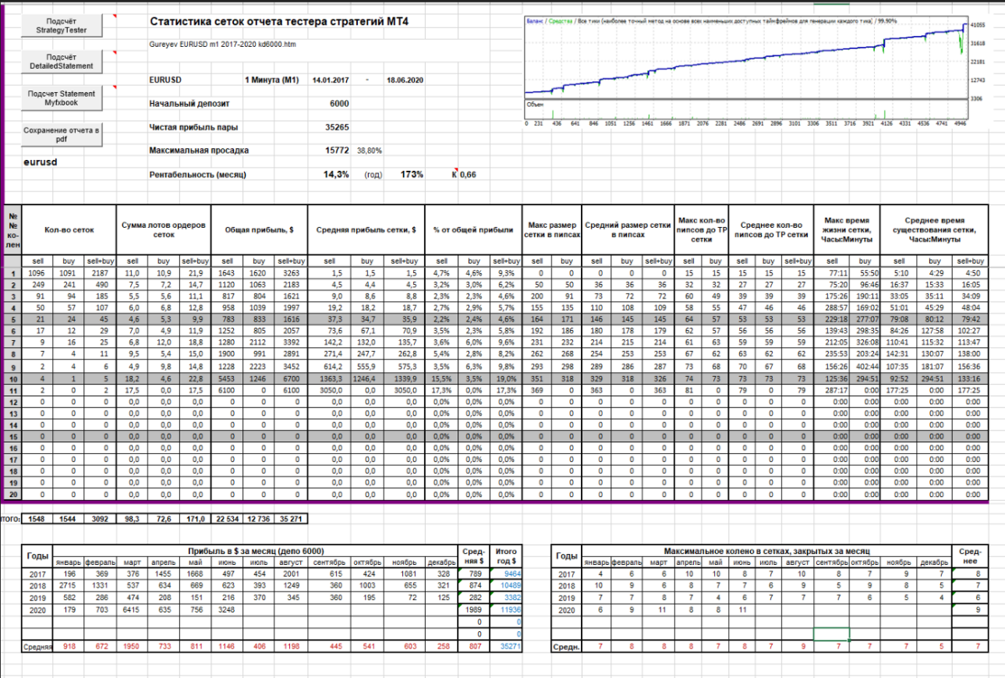This screenshot has width=1005, height=678.
Task: Select the Средн. row label in колено table
Action: (x=566, y=647)
